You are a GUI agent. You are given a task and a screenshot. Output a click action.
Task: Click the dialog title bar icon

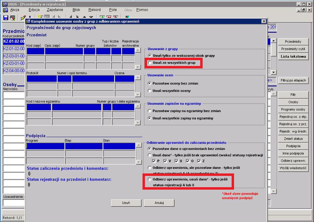pos(28,21)
